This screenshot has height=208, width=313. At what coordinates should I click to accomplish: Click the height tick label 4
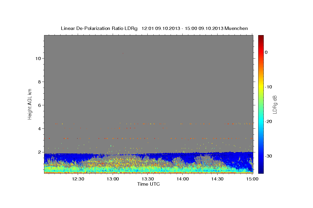point(40,128)
